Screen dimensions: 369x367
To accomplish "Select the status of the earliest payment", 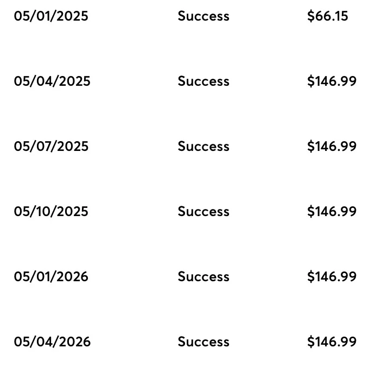I will click(x=203, y=16).
